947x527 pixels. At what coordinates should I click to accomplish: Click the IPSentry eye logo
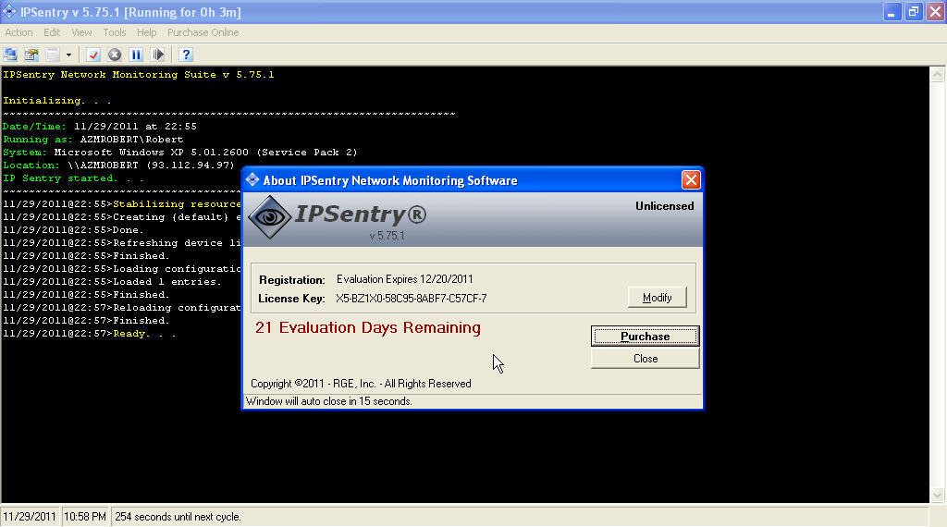pyautogui.click(x=269, y=217)
